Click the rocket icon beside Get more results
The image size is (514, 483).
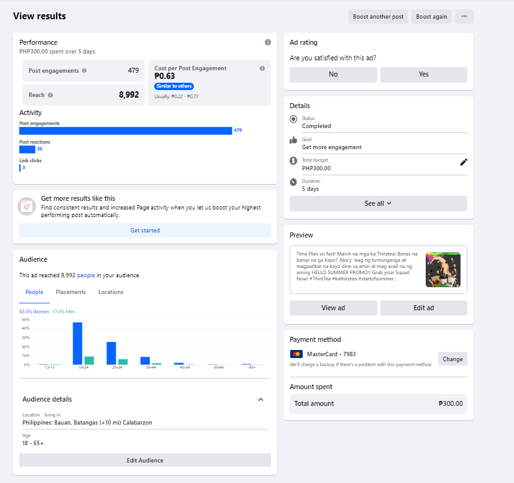click(x=27, y=206)
